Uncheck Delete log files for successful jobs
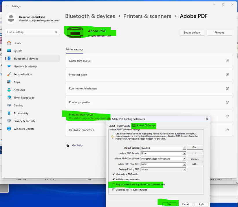Viewport: 238px width, 207px height. (114, 189)
